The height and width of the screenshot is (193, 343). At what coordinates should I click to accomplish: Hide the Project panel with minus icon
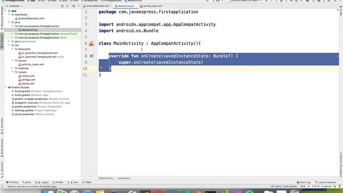[x=79, y=6]
